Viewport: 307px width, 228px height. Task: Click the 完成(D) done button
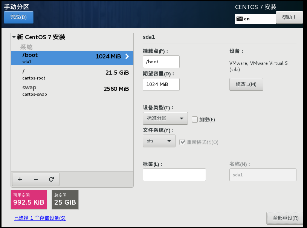(18, 17)
